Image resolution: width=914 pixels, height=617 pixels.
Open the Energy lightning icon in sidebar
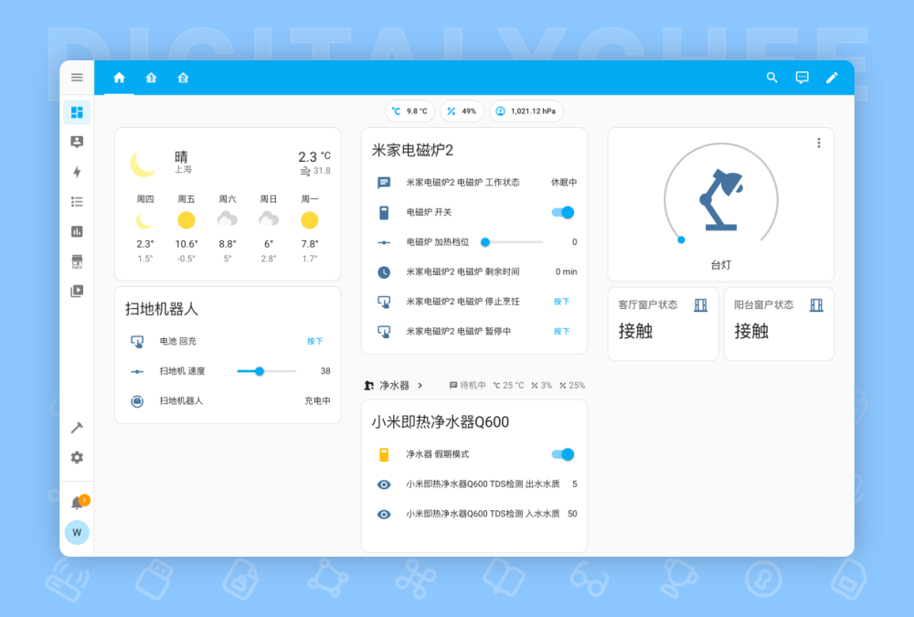[77, 172]
